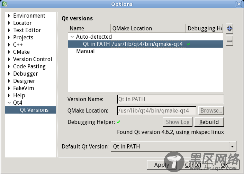Image resolution: width=244 pixels, height=174 pixels.
Task: Add a new Qt version with plus icon
Action: click(229, 28)
